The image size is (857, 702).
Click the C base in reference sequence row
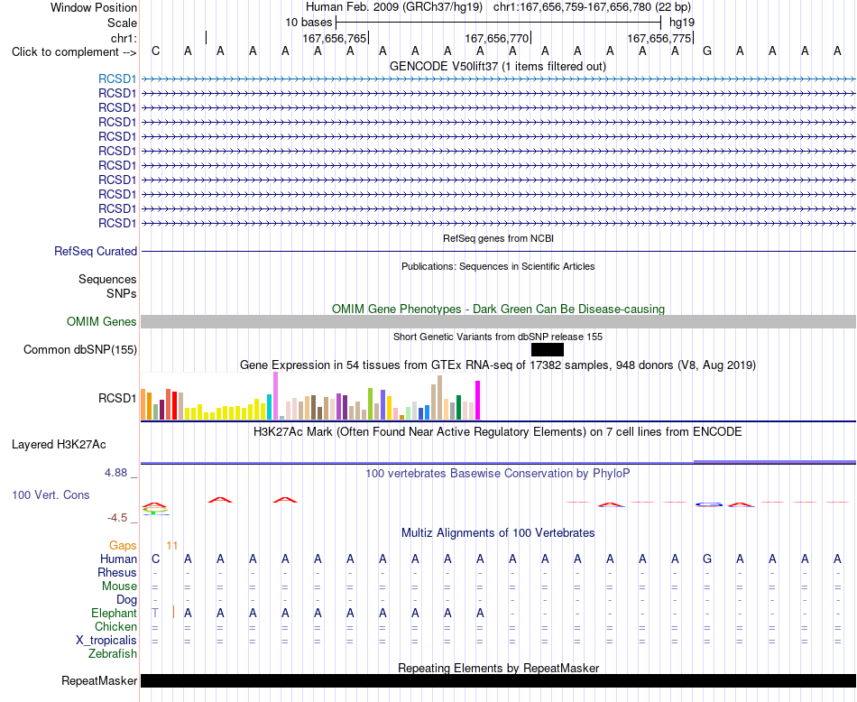point(156,51)
